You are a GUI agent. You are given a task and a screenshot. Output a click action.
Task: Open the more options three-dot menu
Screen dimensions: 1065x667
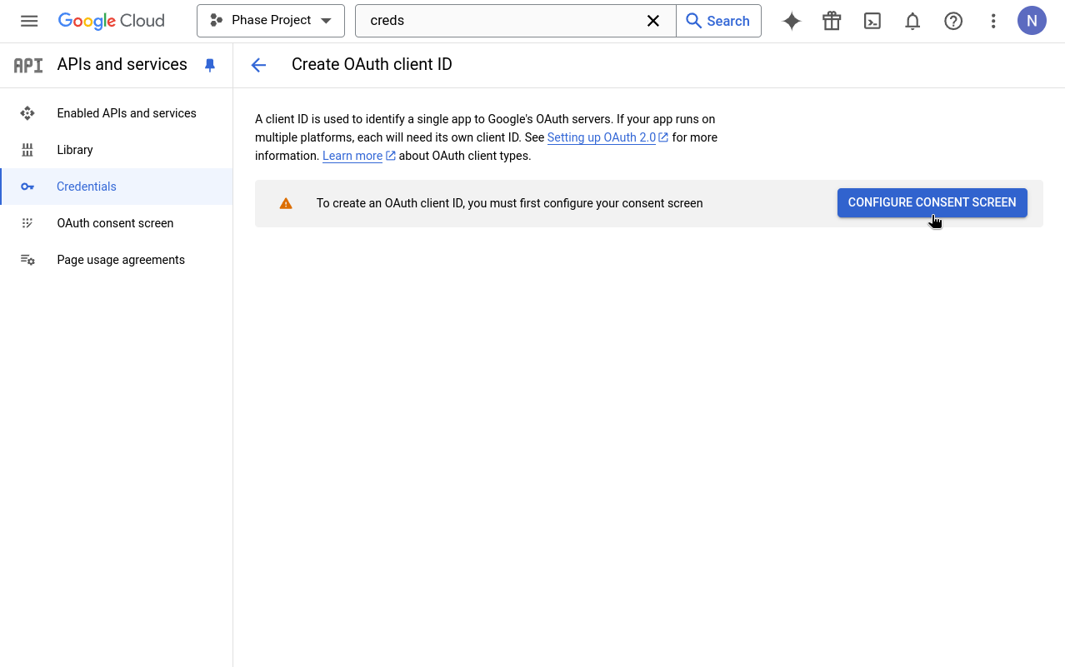click(x=993, y=21)
